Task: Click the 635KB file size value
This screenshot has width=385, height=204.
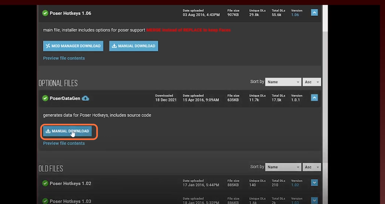Action: point(233,100)
